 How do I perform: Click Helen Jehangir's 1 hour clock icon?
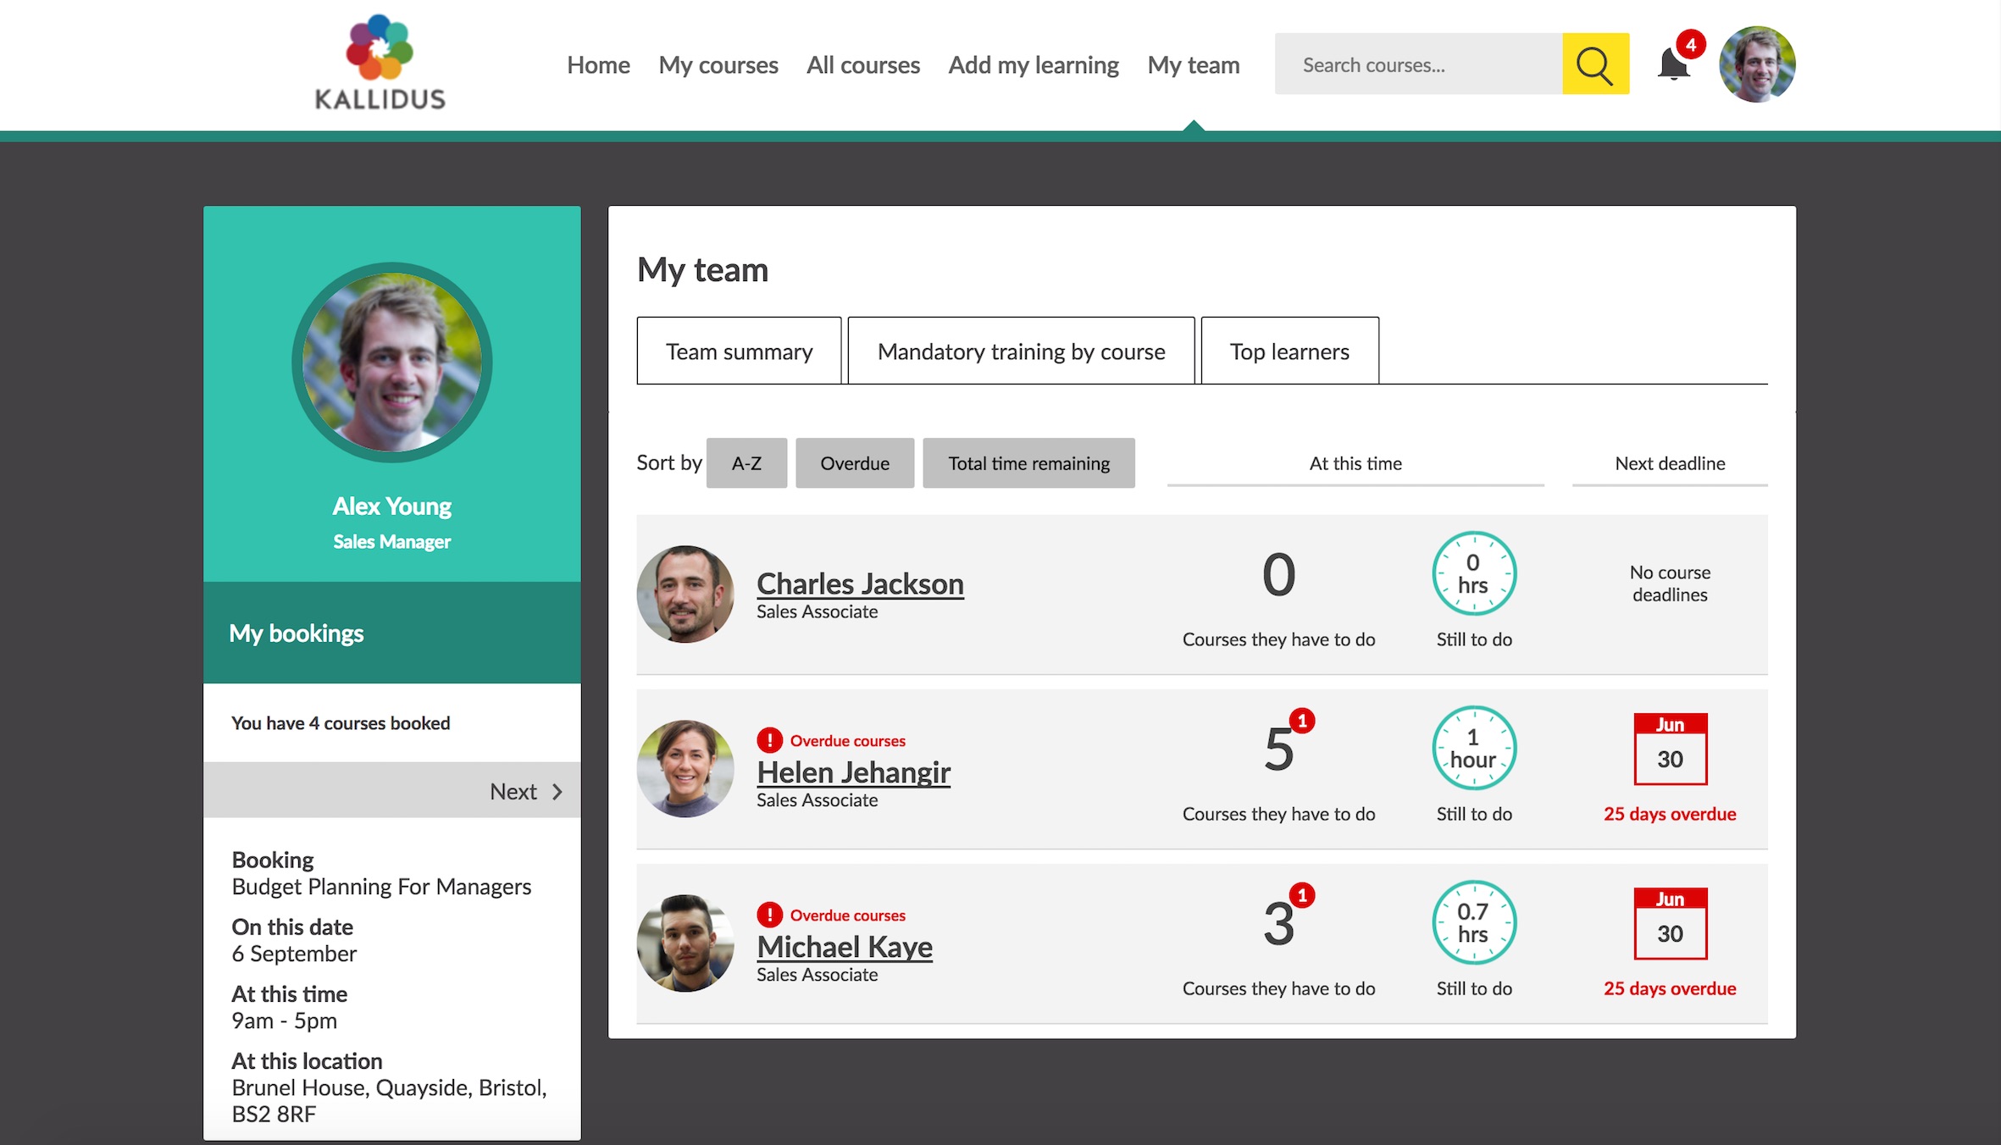(x=1473, y=748)
